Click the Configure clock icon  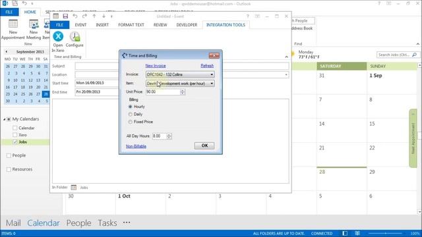tap(75, 36)
